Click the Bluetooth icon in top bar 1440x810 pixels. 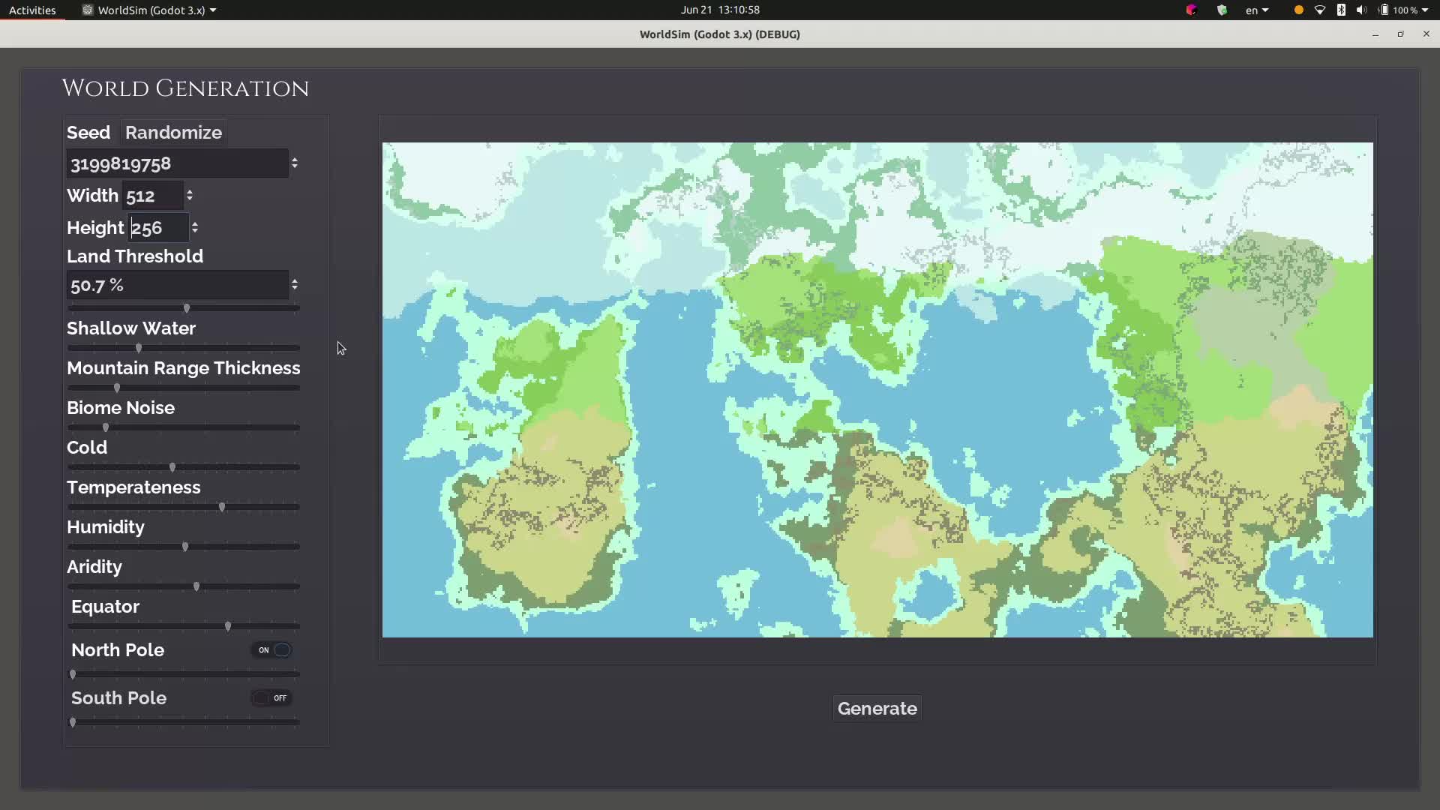coord(1341,10)
